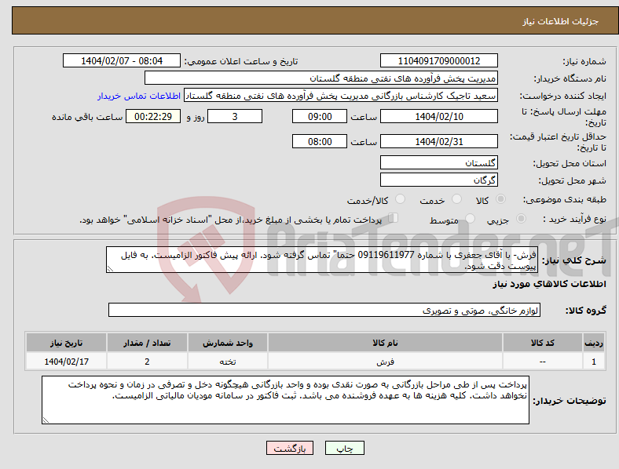Click the فرش cell in the goods table
Screen dimensions: 619x469
(385, 362)
